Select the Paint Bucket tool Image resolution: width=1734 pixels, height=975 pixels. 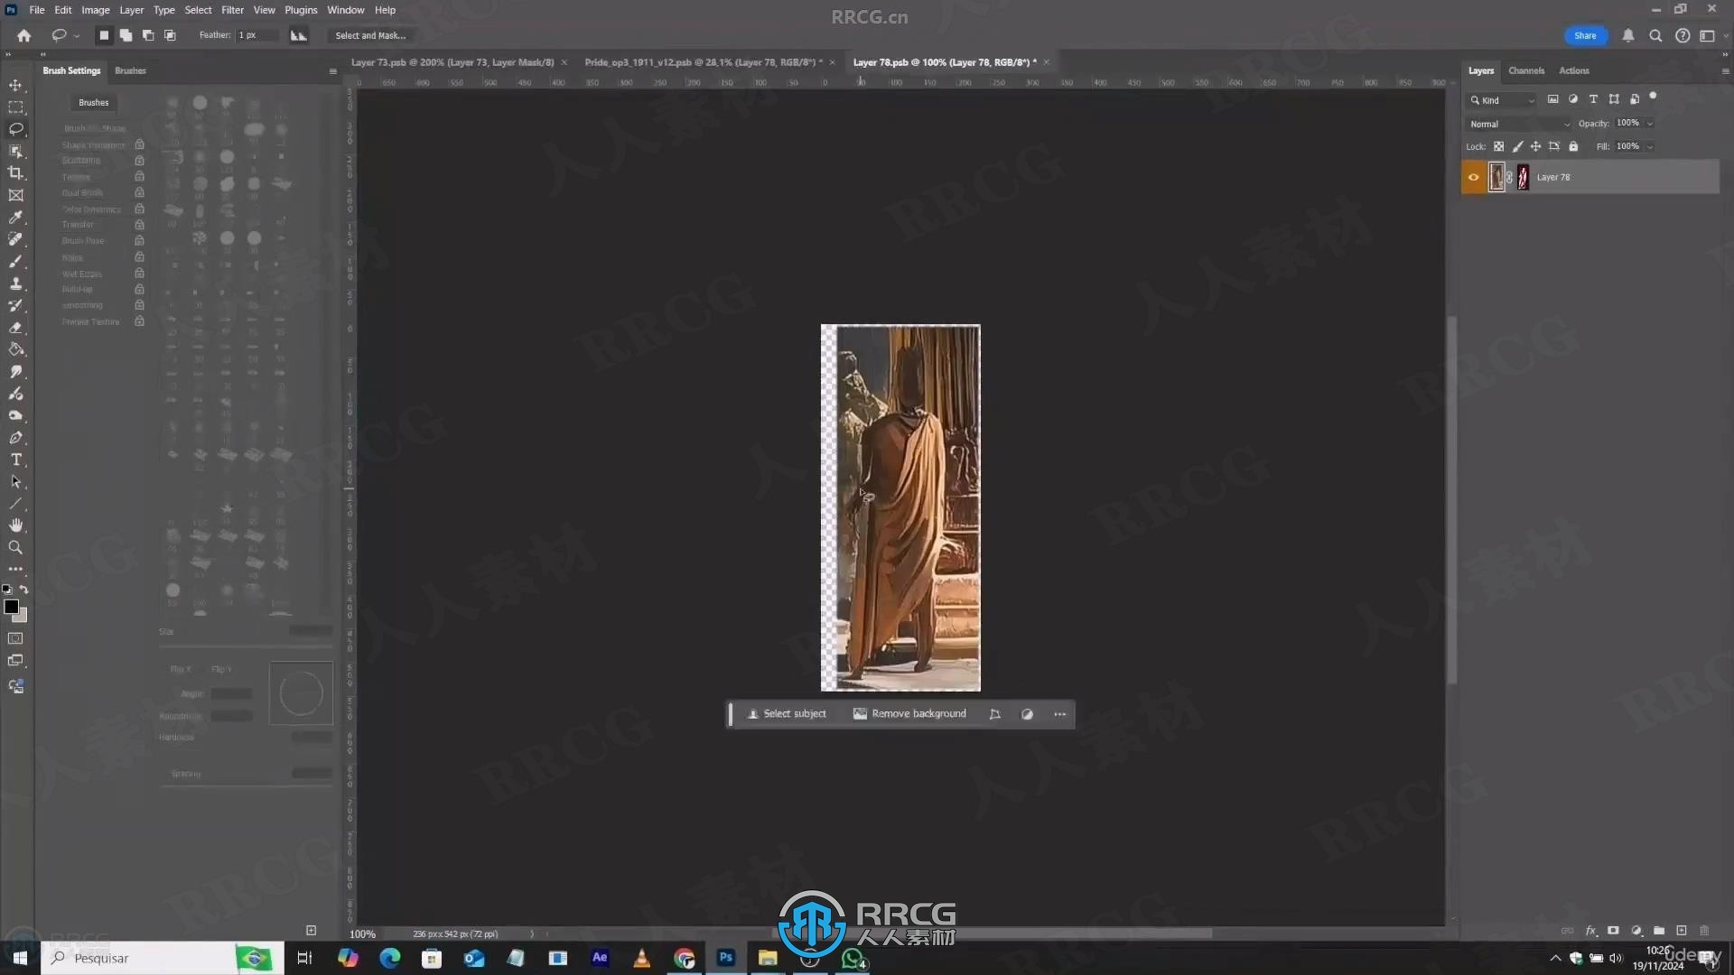tap(15, 349)
